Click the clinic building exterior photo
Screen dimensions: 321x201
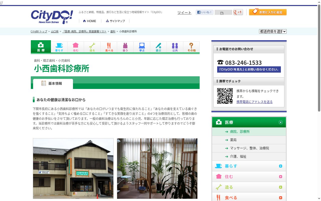pos(73,169)
